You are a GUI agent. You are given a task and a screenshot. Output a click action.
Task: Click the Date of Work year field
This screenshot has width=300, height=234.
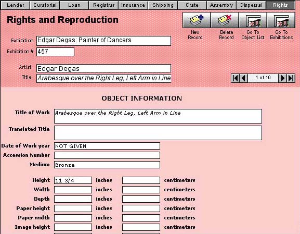(107, 146)
